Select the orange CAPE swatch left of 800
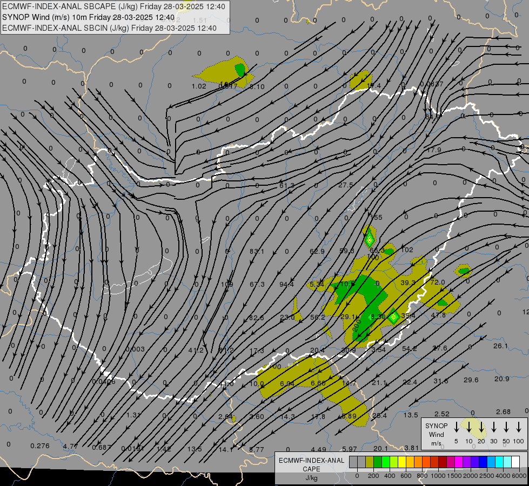This screenshot has height=486, width=529. [418, 462]
